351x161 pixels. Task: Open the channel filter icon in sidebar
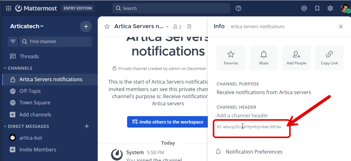tap(13, 41)
